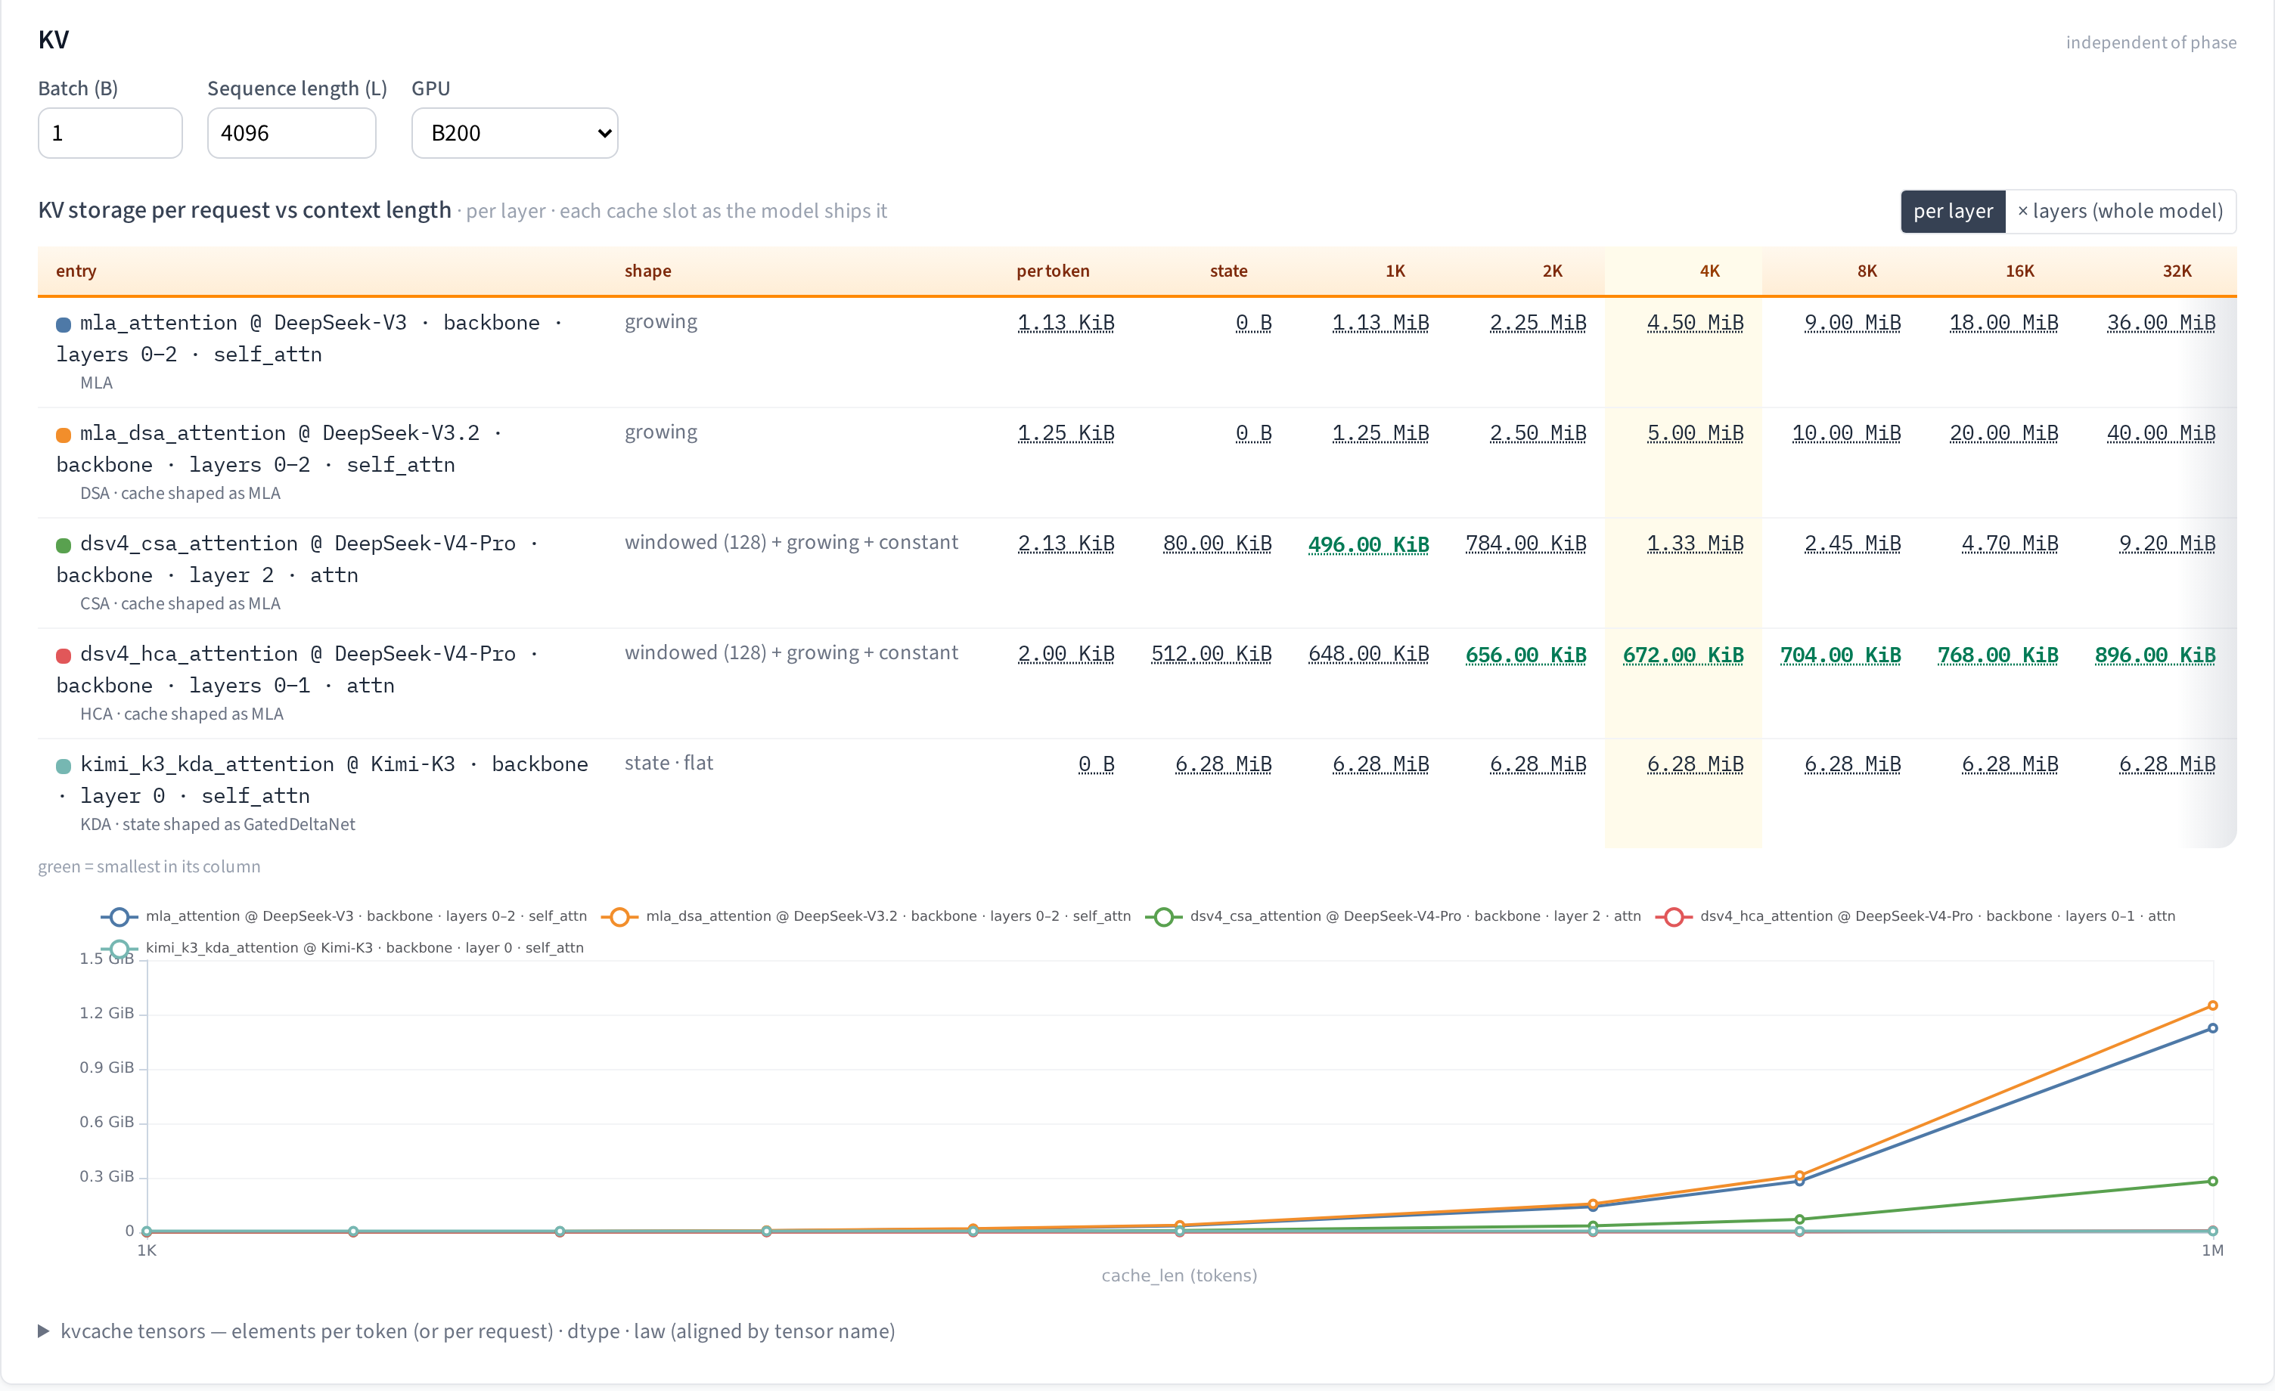Click 'green = smallest in its column' note
The image size is (2275, 1391).
[149, 866]
